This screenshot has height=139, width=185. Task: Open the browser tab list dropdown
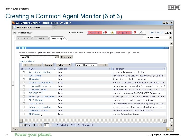tap(172, 28)
